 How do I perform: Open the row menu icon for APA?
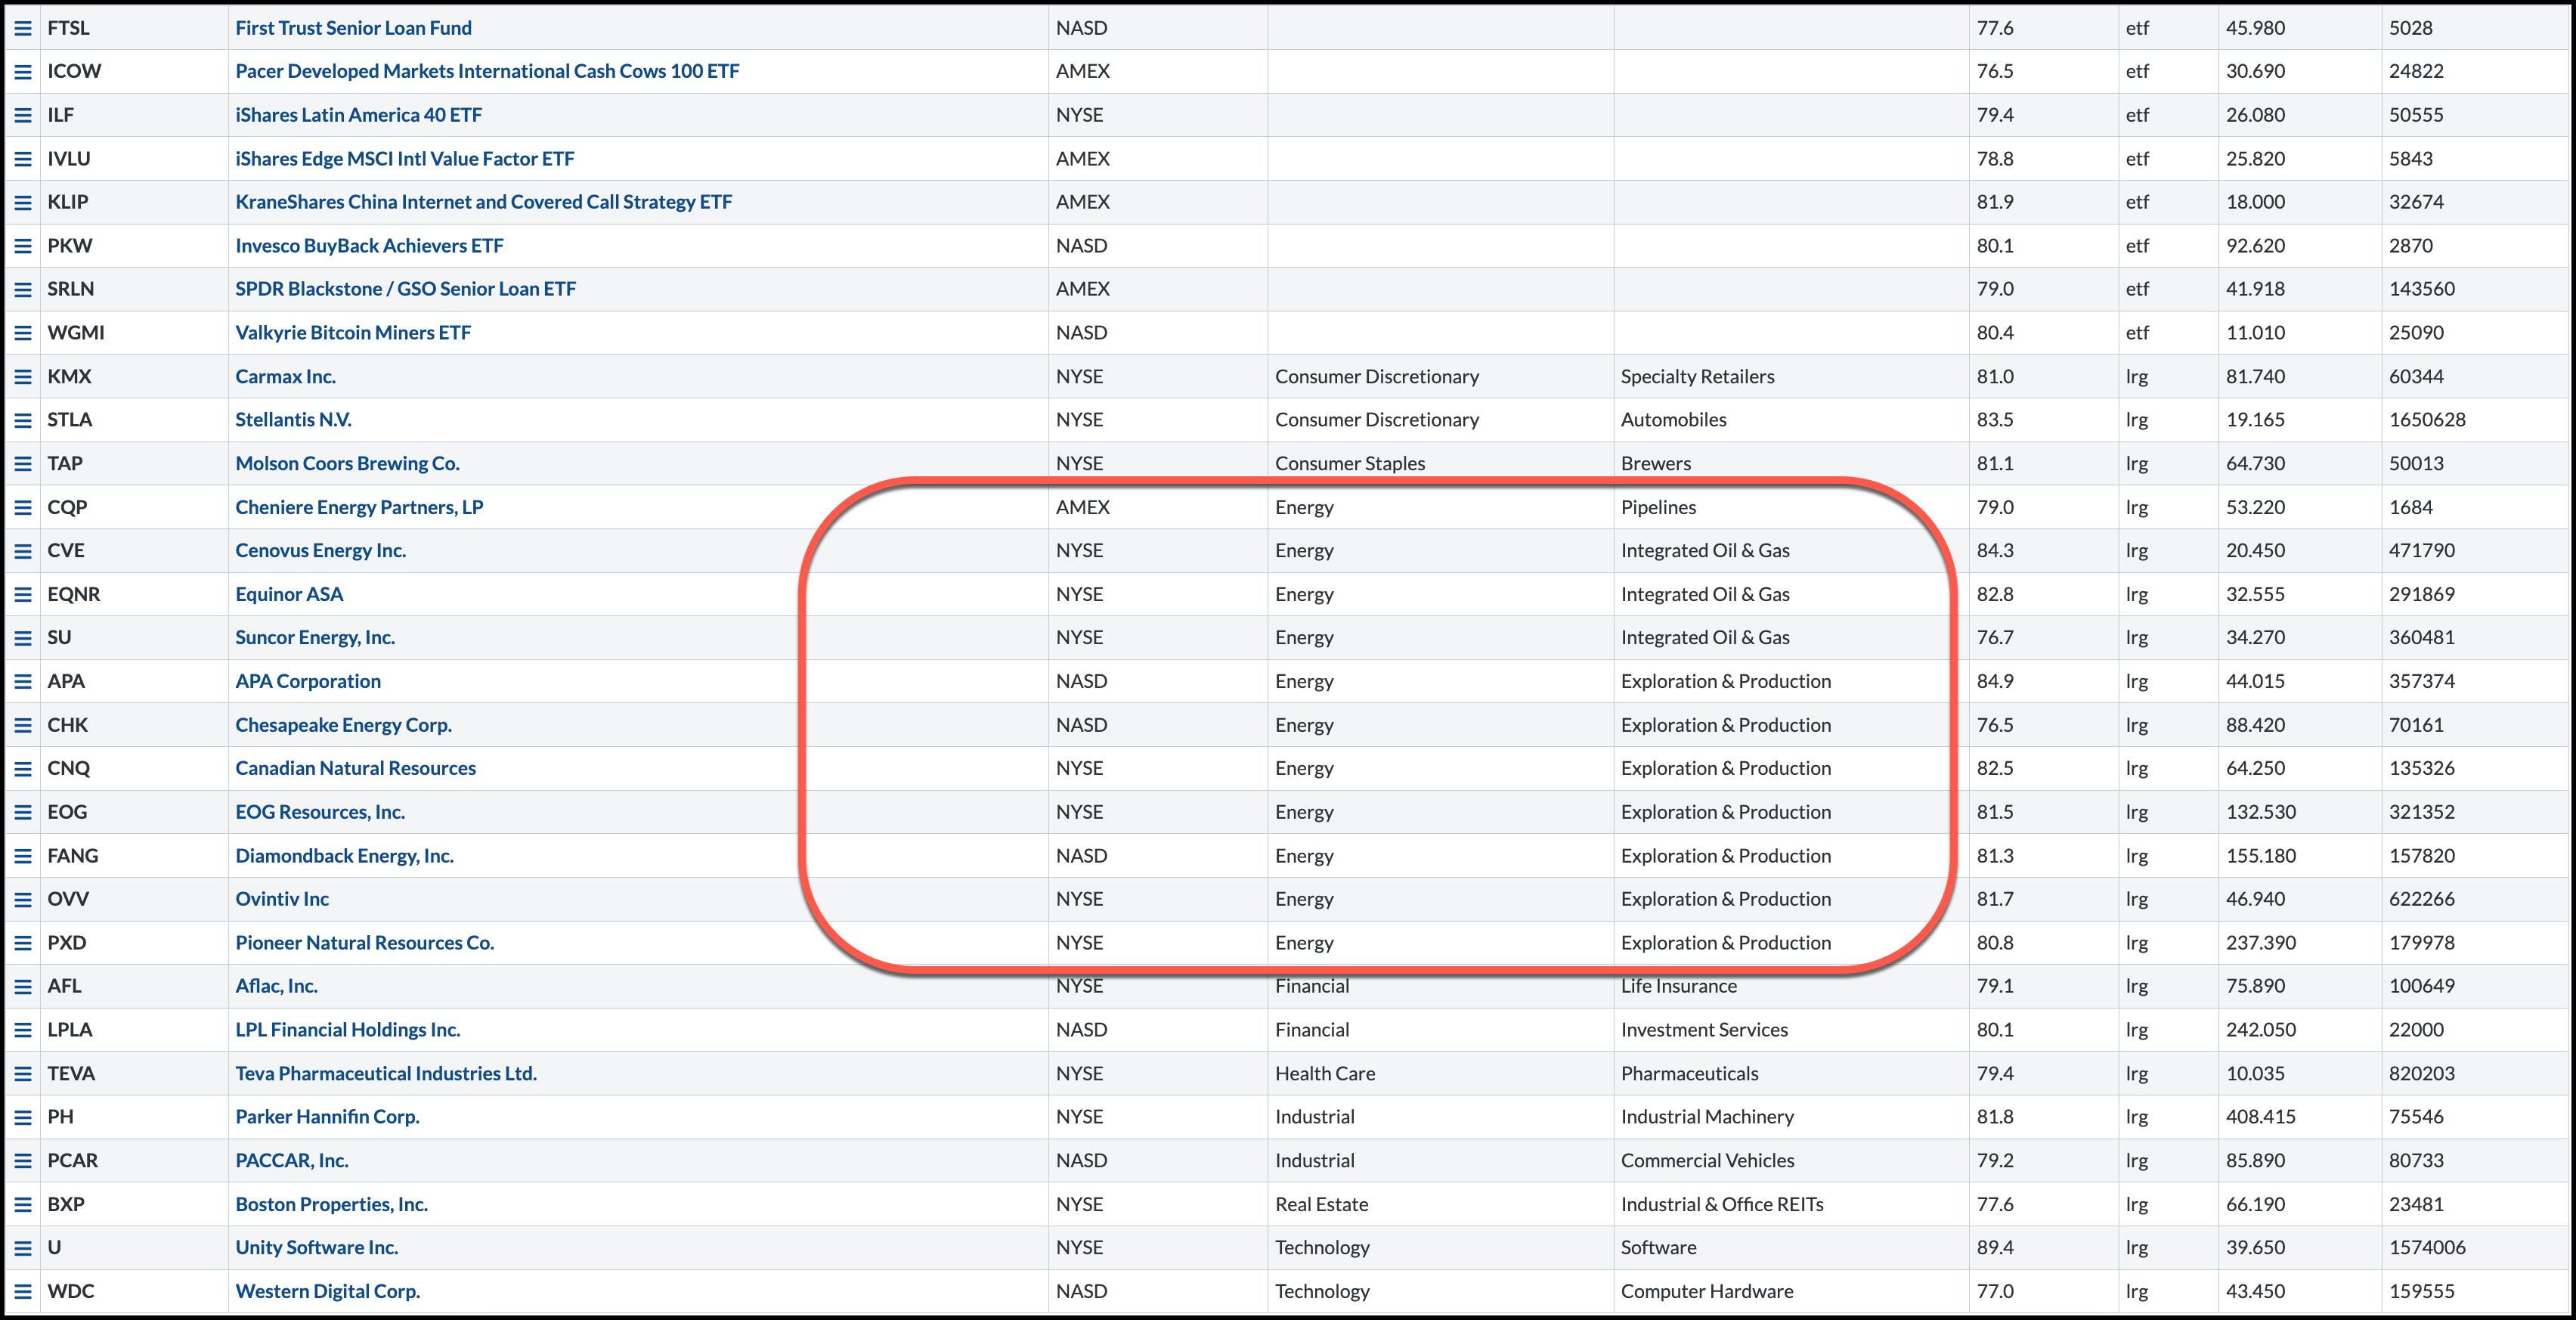22,682
